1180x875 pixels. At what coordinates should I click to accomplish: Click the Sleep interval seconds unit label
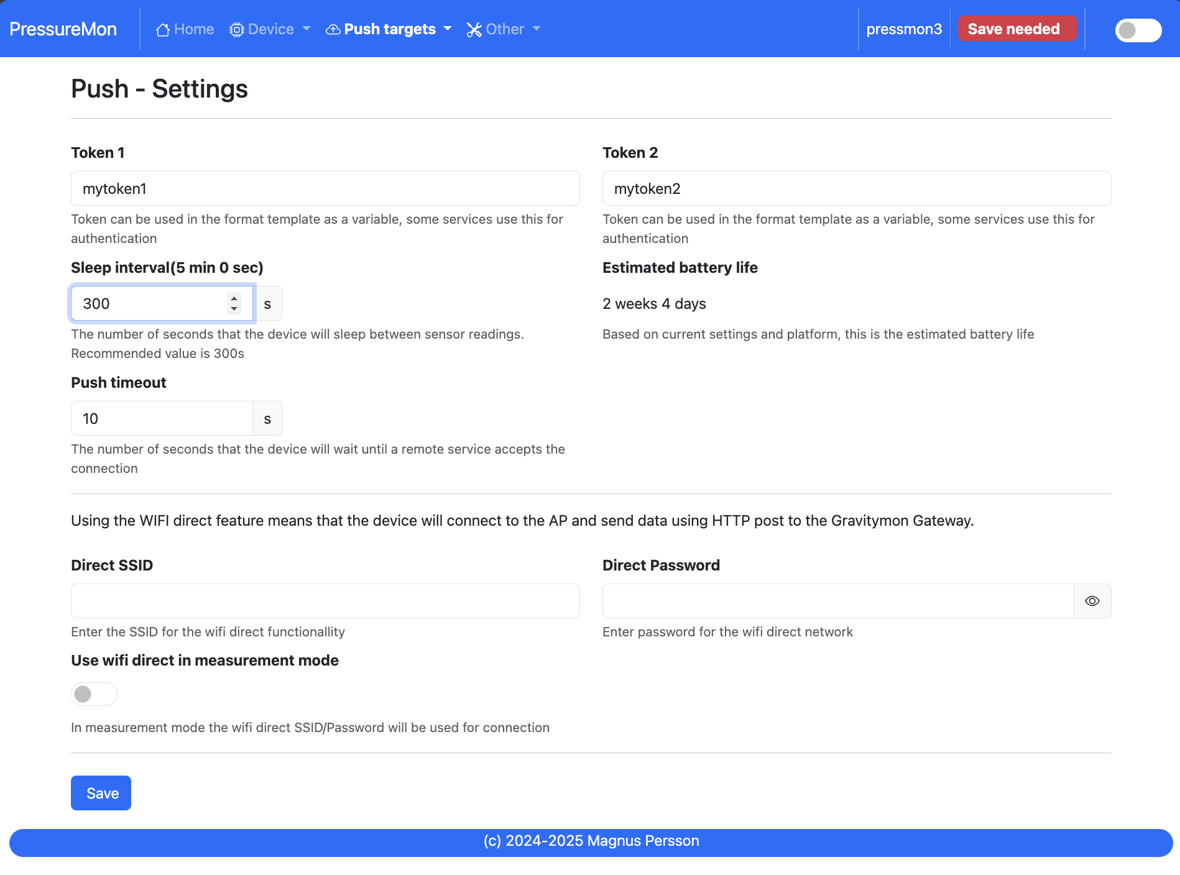pos(268,303)
